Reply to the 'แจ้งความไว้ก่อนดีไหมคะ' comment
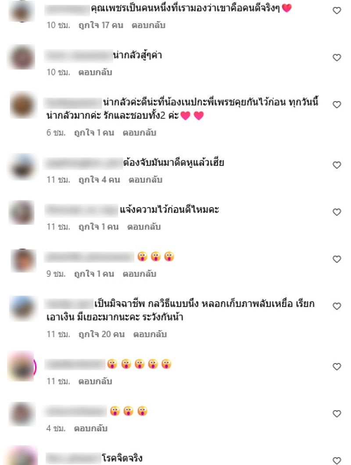This screenshot has height=465, width=351. tap(144, 227)
